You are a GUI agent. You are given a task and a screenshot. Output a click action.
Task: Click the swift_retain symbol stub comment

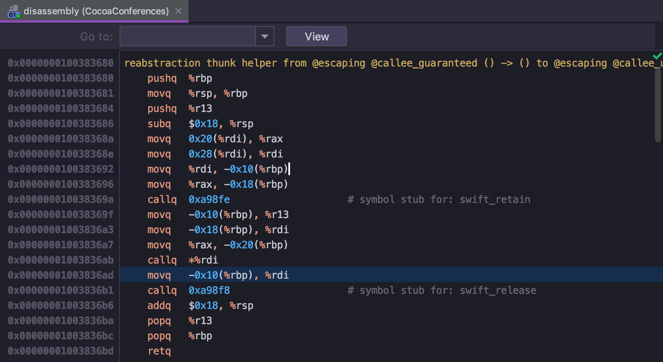(x=439, y=200)
